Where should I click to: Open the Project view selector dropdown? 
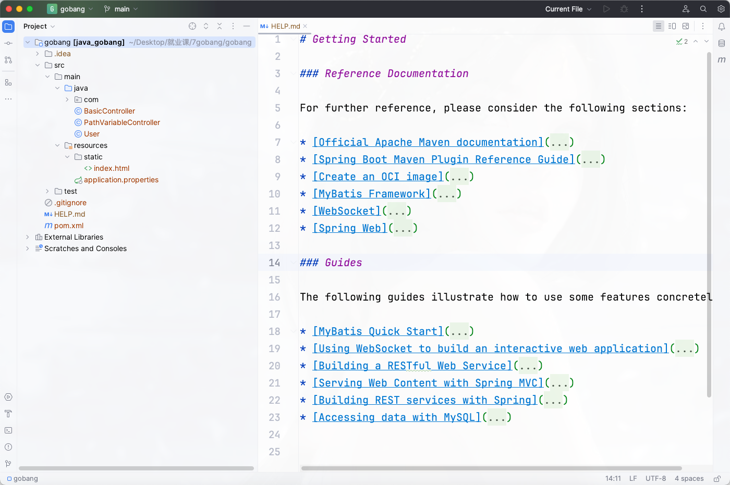click(x=39, y=26)
